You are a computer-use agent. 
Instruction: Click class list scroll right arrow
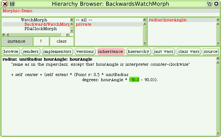point(68,35)
